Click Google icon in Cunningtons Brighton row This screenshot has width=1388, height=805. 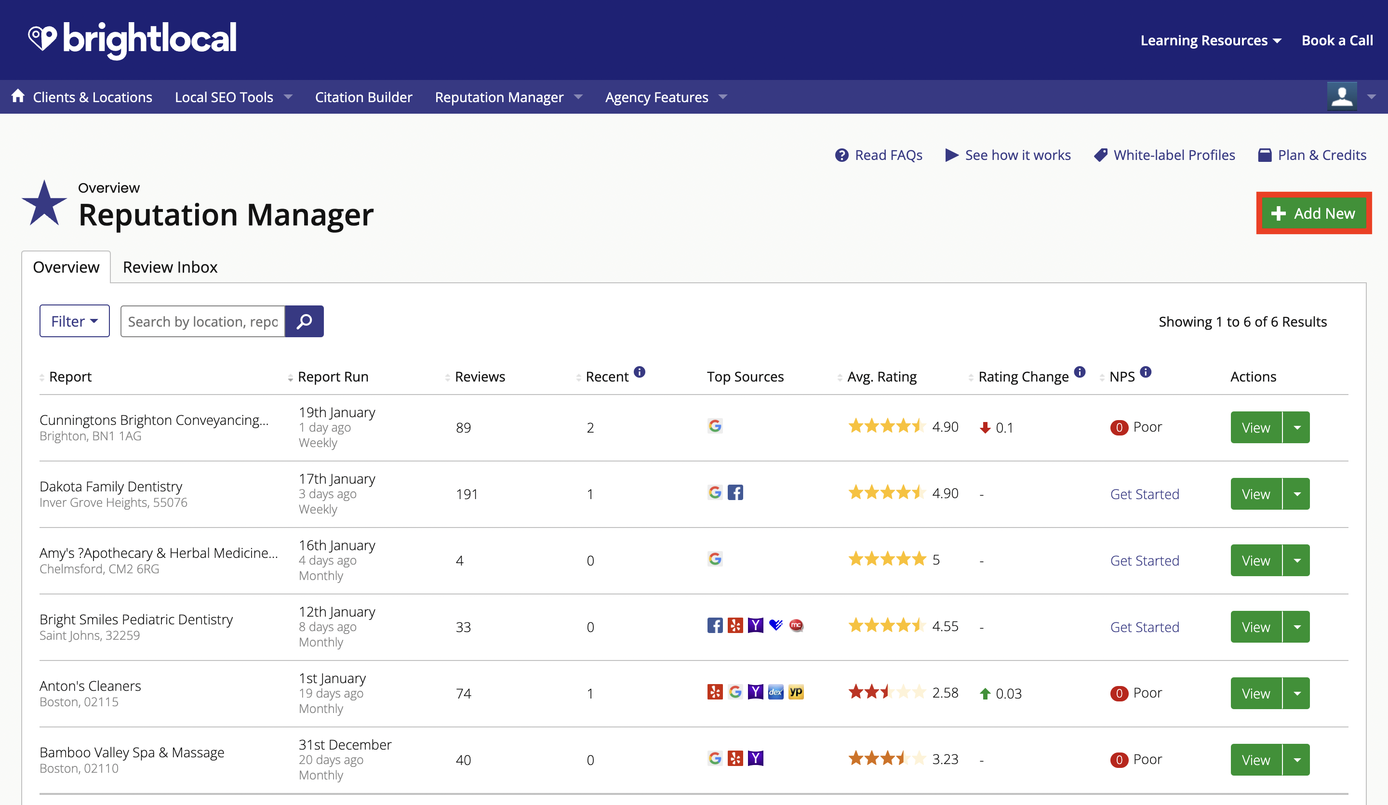tap(715, 426)
